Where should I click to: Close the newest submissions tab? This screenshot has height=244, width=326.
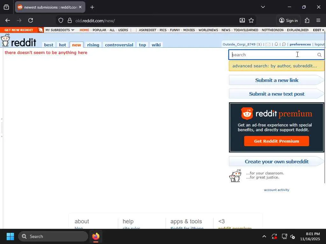(80, 7)
